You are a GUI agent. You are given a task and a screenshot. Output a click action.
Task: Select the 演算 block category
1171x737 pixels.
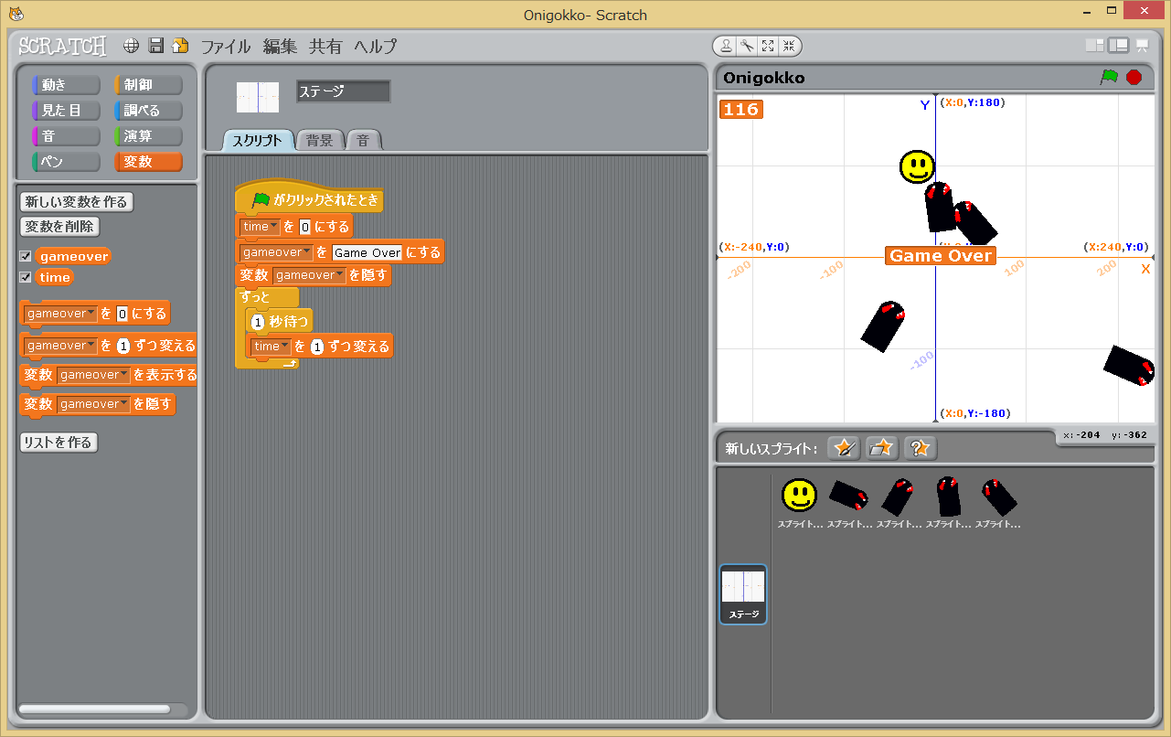148,136
